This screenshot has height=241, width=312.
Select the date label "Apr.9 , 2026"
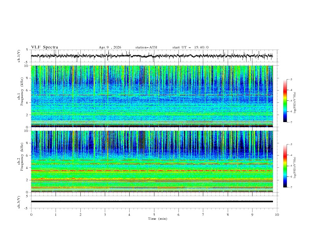pos(110,47)
